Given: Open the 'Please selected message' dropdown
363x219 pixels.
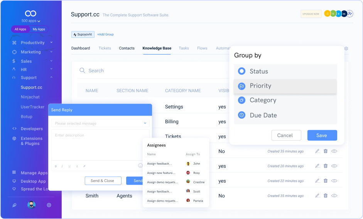Looking at the screenshot, I should [x=100, y=123].
